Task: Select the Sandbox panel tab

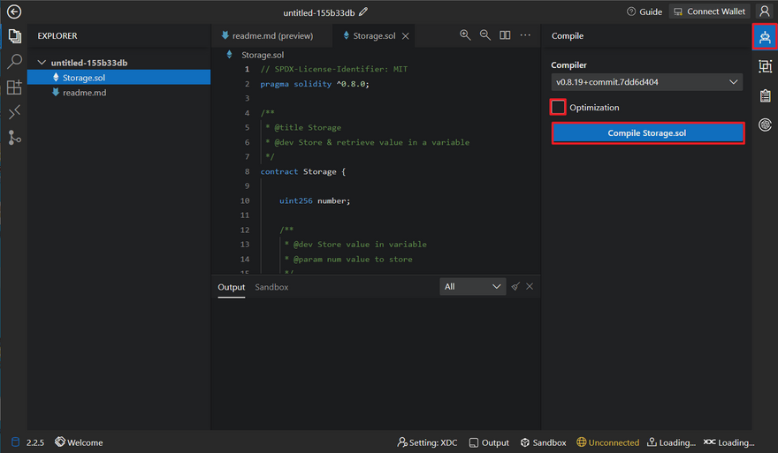Action: [271, 287]
